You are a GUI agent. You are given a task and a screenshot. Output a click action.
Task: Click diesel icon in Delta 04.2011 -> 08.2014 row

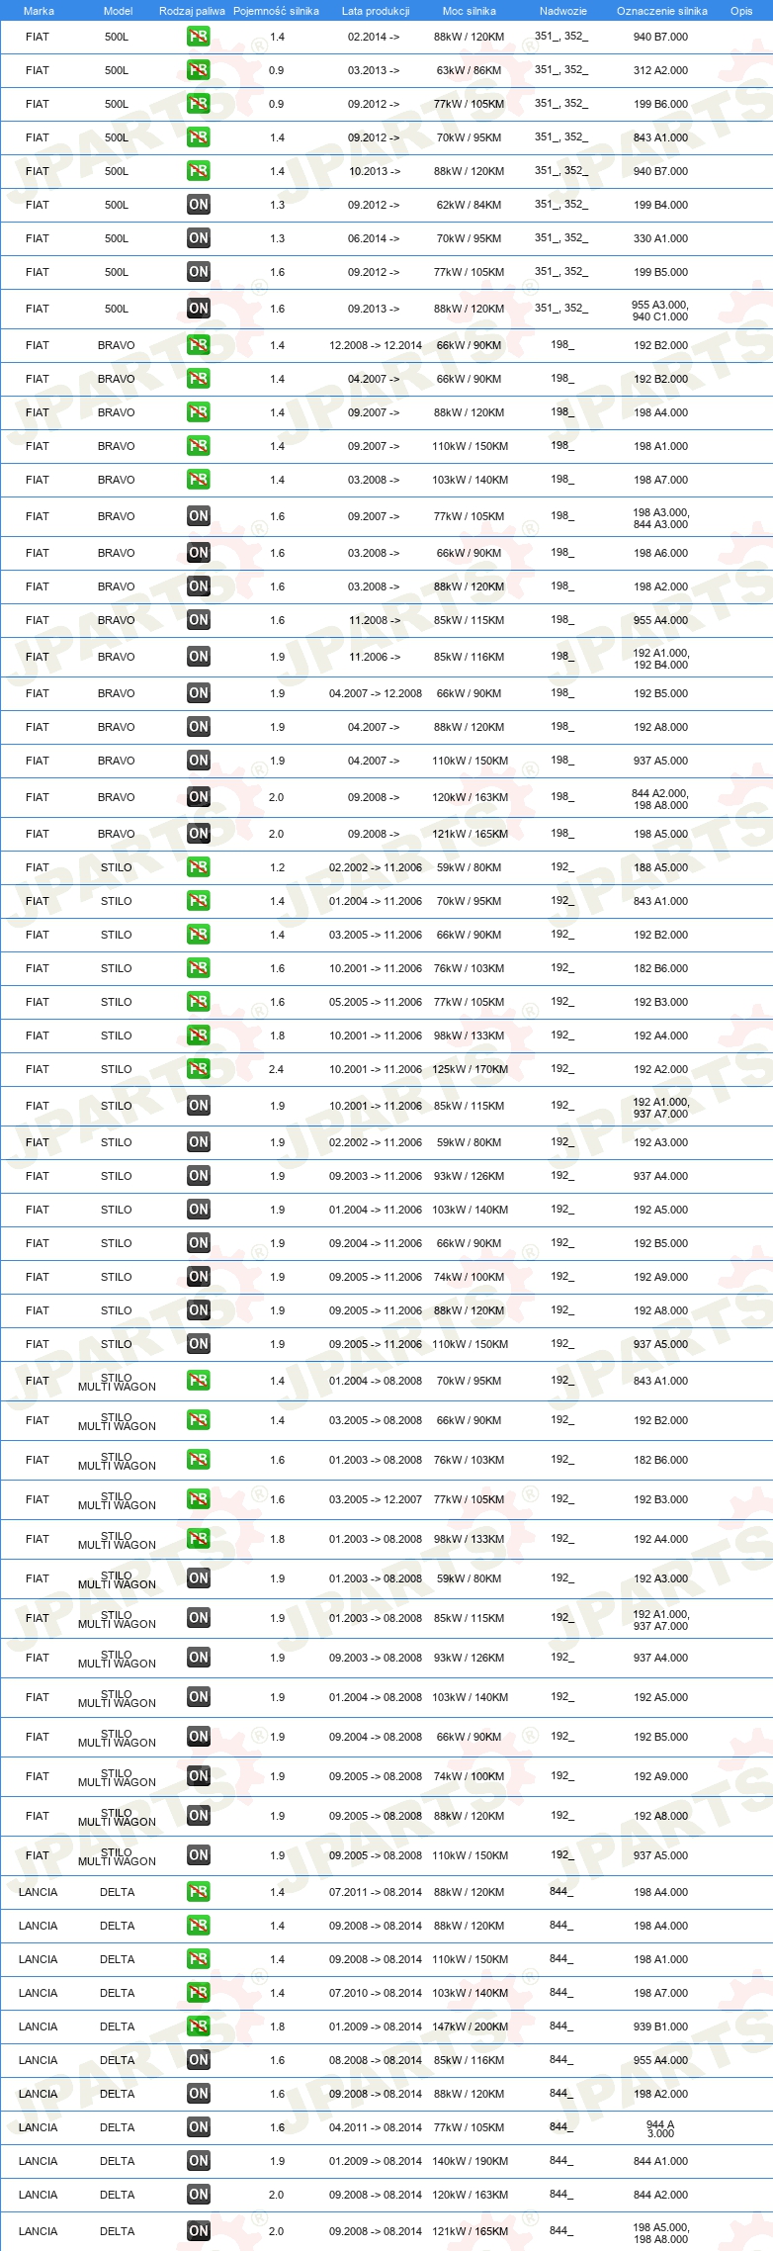pos(199,2127)
